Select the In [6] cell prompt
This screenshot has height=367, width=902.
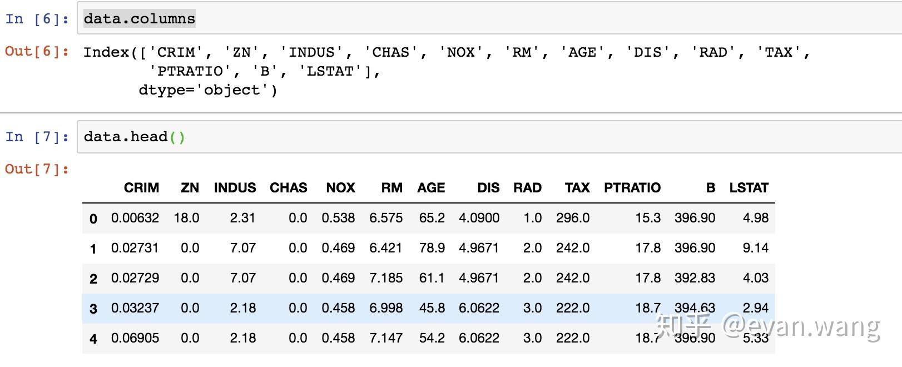click(37, 19)
